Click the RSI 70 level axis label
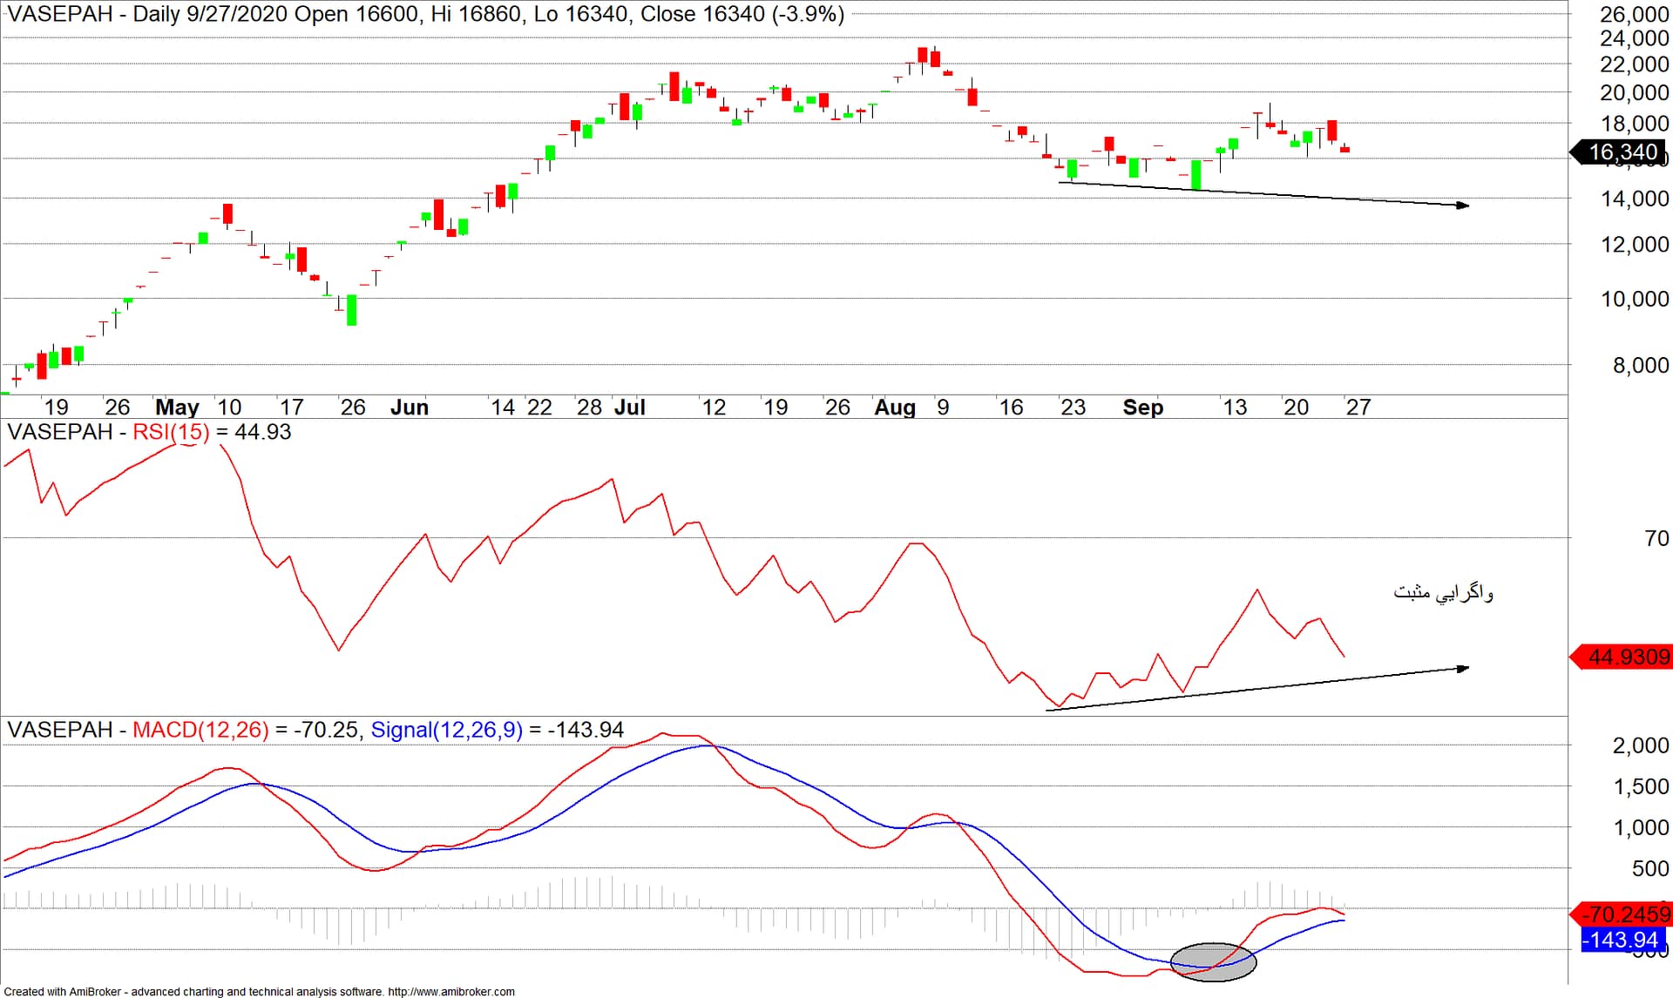 (x=1657, y=539)
